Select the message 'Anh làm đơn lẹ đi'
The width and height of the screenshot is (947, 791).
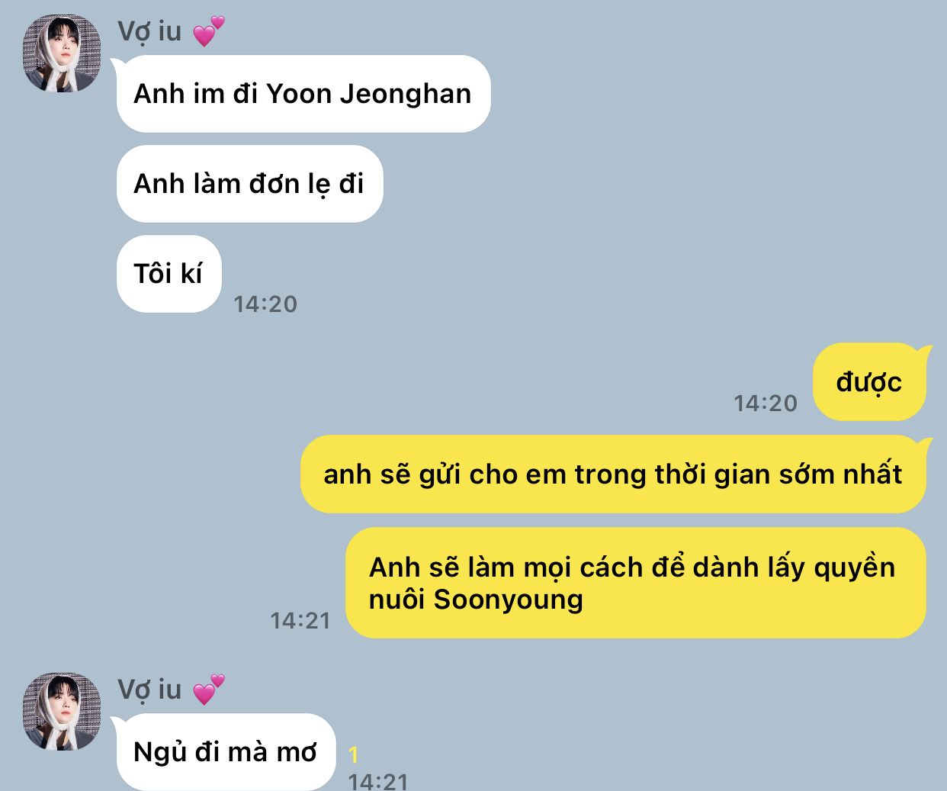pos(249,184)
